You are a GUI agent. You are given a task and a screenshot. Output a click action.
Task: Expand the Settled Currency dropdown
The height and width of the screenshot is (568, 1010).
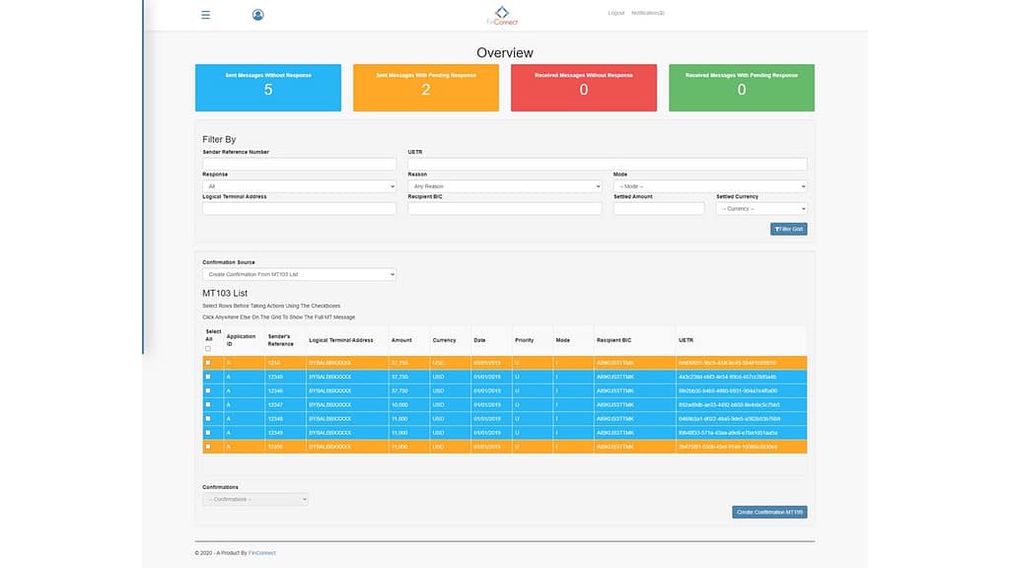click(760, 208)
